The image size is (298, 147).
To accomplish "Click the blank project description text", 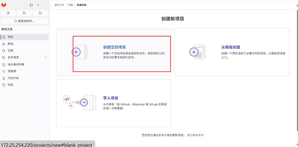I will [x=135, y=55].
